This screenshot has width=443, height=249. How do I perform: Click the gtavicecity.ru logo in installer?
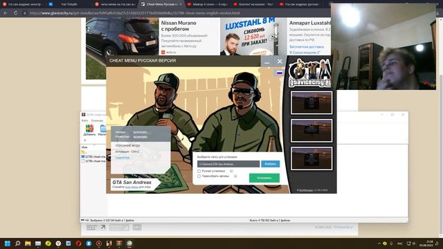click(x=310, y=73)
